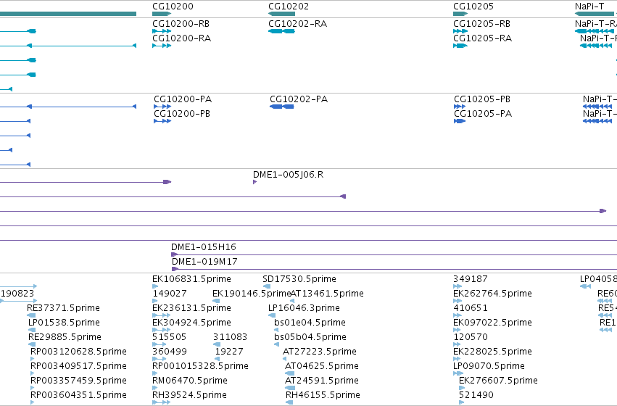
Task: Select EST LP09070.5prime
Action: coord(489,366)
